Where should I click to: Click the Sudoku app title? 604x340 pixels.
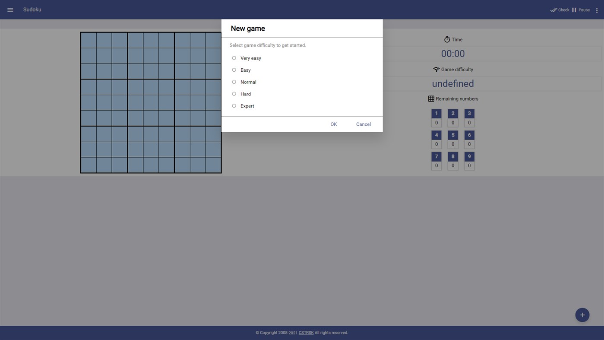tap(32, 10)
